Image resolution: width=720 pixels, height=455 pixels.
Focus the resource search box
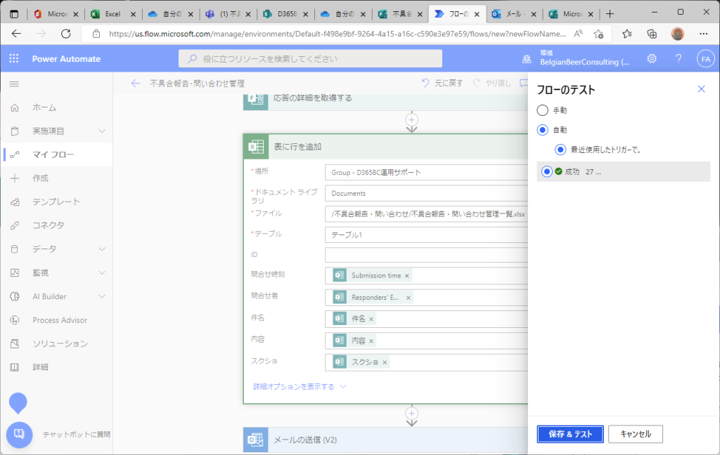click(310, 59)
